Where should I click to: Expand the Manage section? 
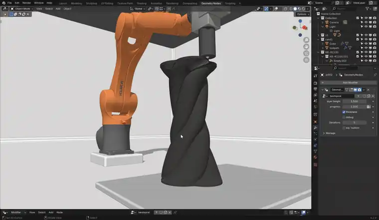(329, 133)
